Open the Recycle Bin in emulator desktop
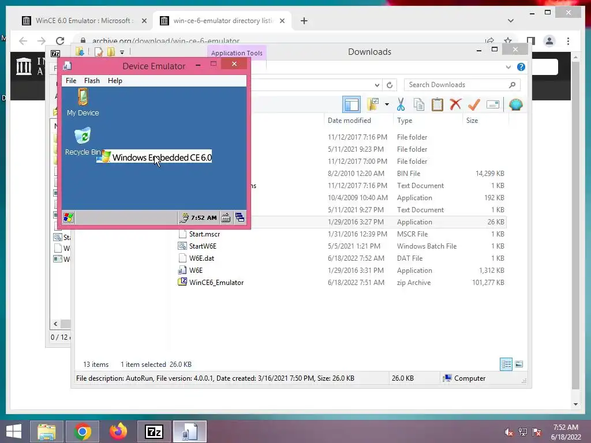Screen dimensions: 591x443 (83, 142)
